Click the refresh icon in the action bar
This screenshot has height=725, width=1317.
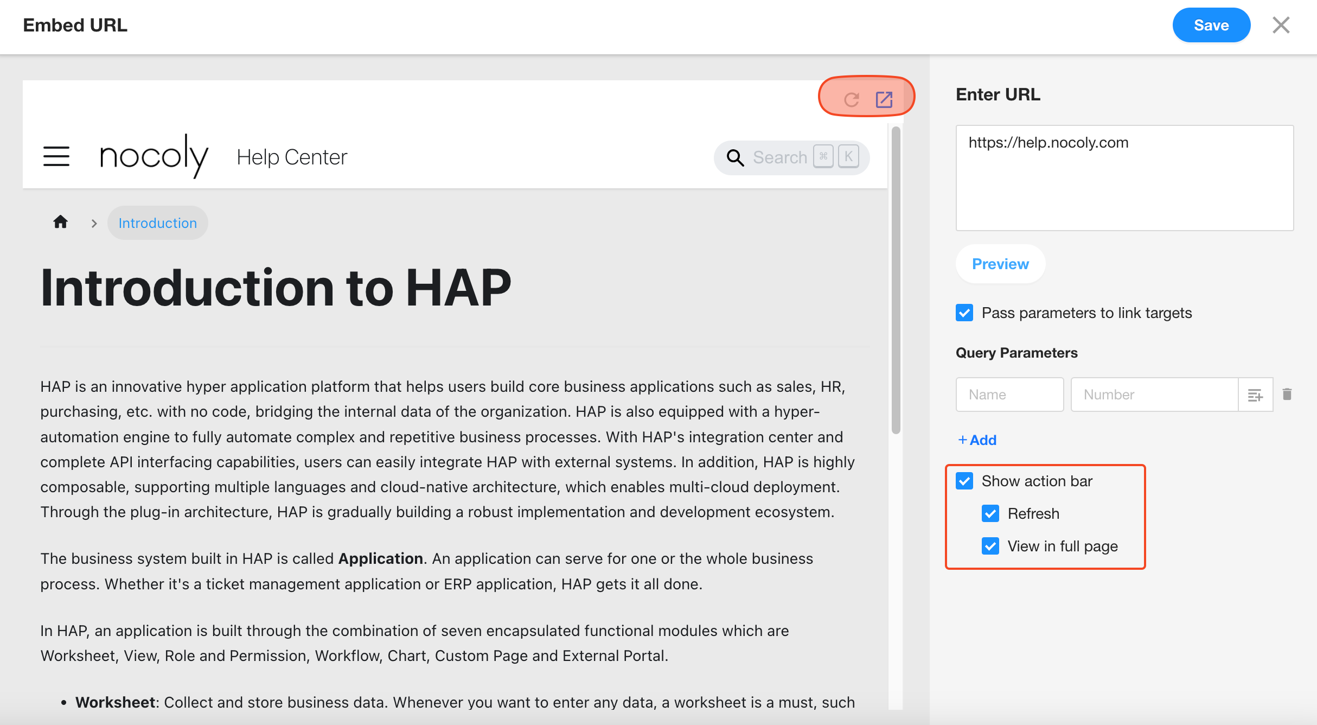coord(852,99)
